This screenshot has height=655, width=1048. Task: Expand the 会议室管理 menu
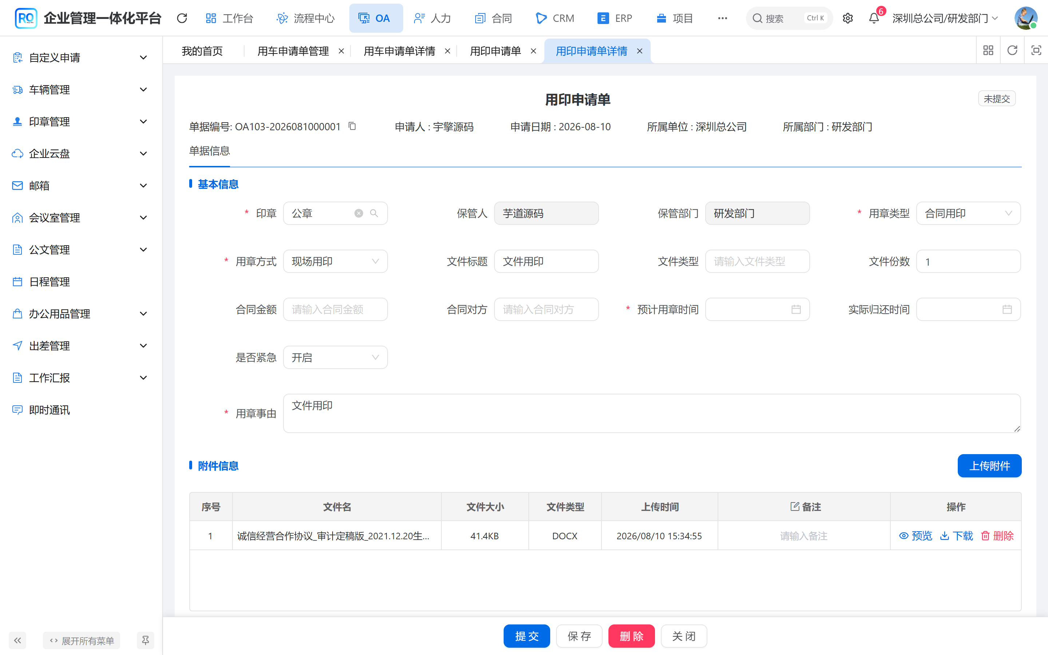81,218
